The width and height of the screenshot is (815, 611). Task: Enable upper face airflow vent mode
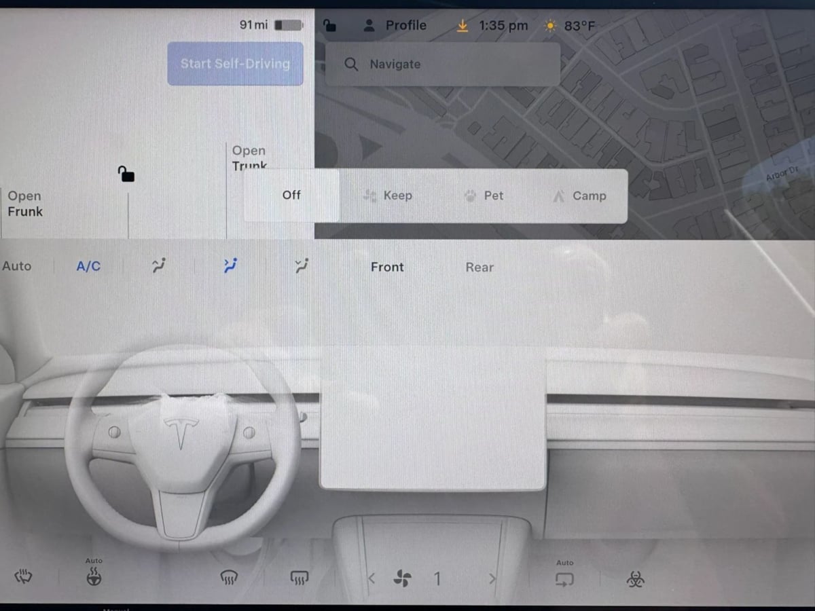[x=158, y=266]
